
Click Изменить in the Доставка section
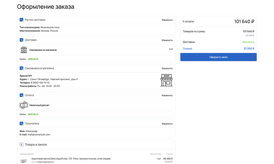click(x=167, y=40)
